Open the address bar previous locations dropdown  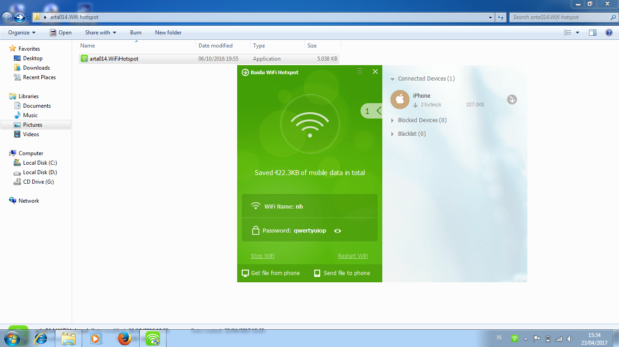point(491,18)
